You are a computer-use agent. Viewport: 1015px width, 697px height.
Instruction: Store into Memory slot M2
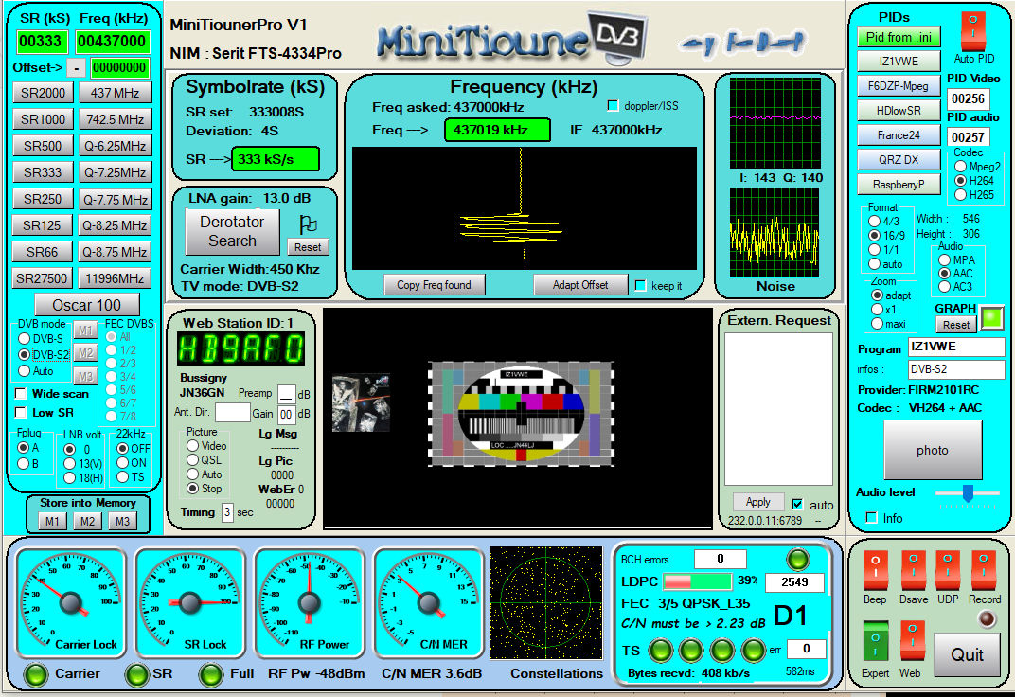point(87,521)
